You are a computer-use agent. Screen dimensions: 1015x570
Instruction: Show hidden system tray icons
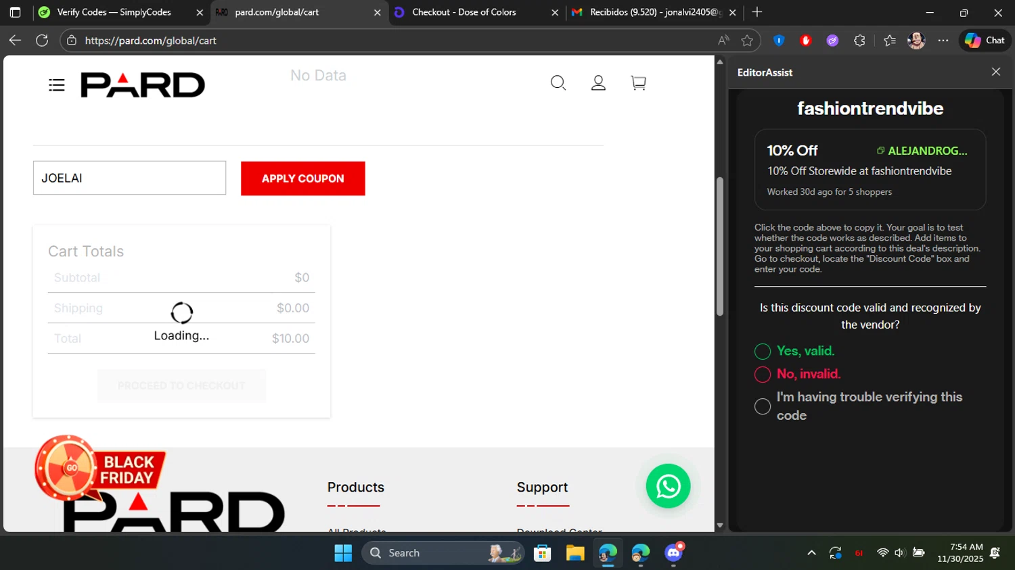coord(811,553)
